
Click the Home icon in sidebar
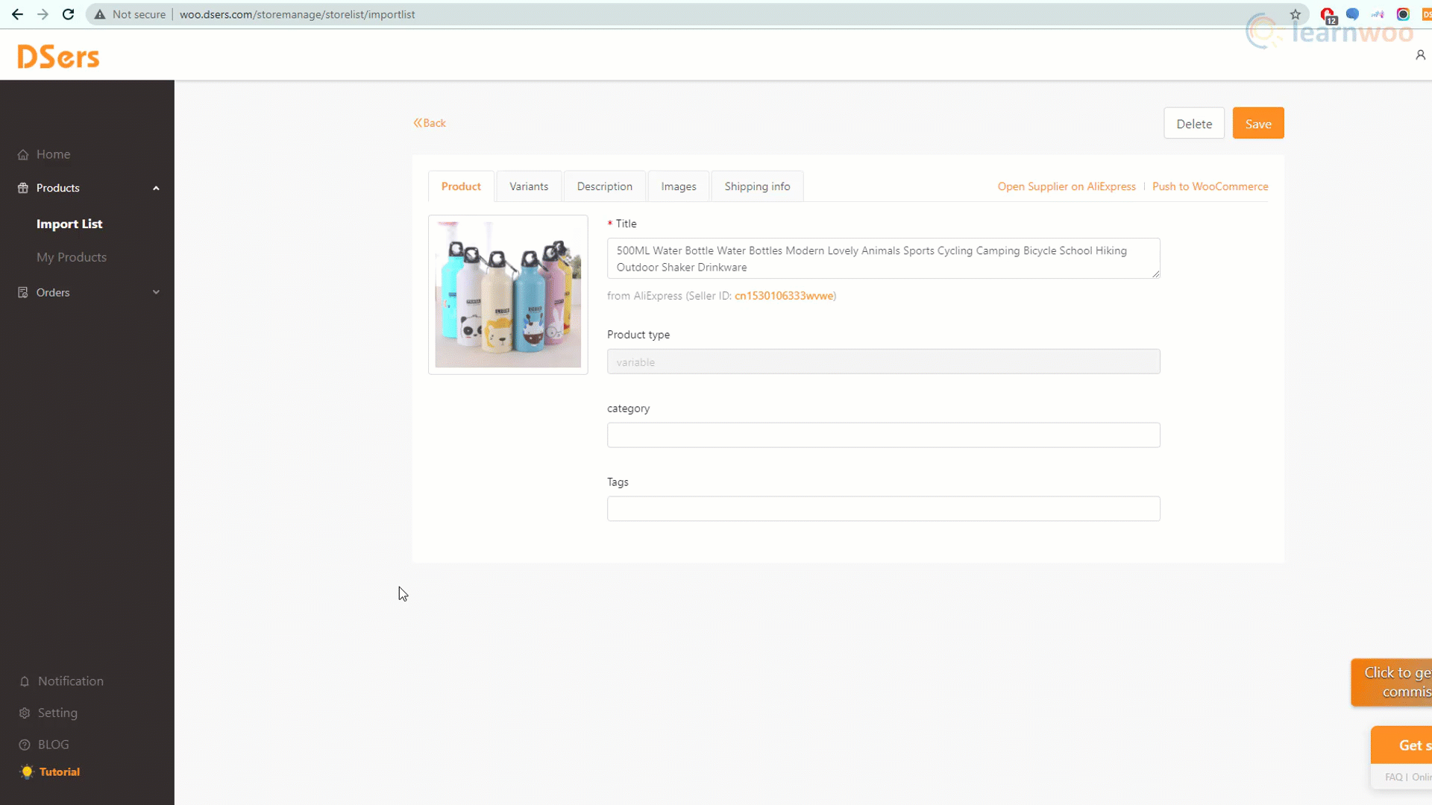click(23, 155)
